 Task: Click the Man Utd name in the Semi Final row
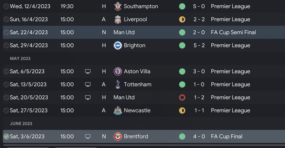124,32
